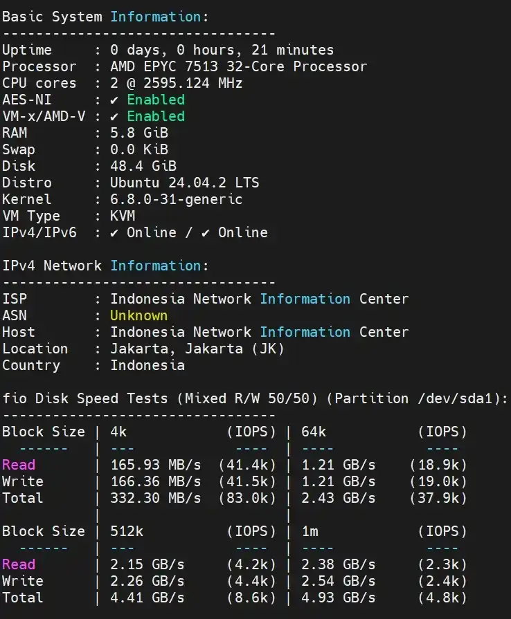The height and width of the screenshot is (619, 511).
Task: Click the location 'Jakarta, Jakarta (JK)'
Action: coord(197,349)
